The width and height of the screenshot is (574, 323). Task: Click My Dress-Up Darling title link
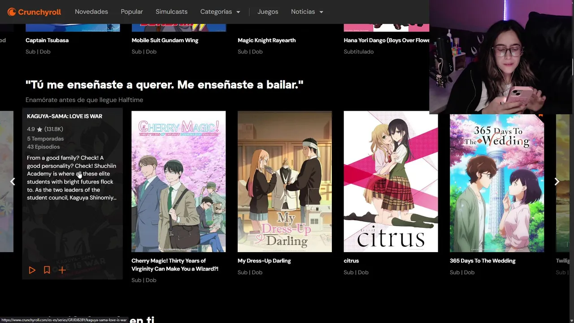(264, 261)
